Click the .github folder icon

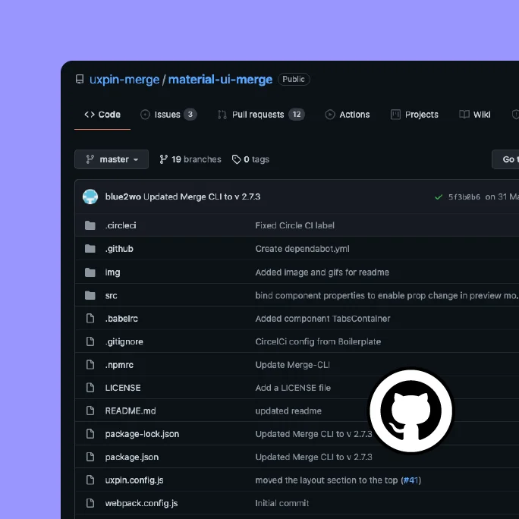(x=90, y=249)
